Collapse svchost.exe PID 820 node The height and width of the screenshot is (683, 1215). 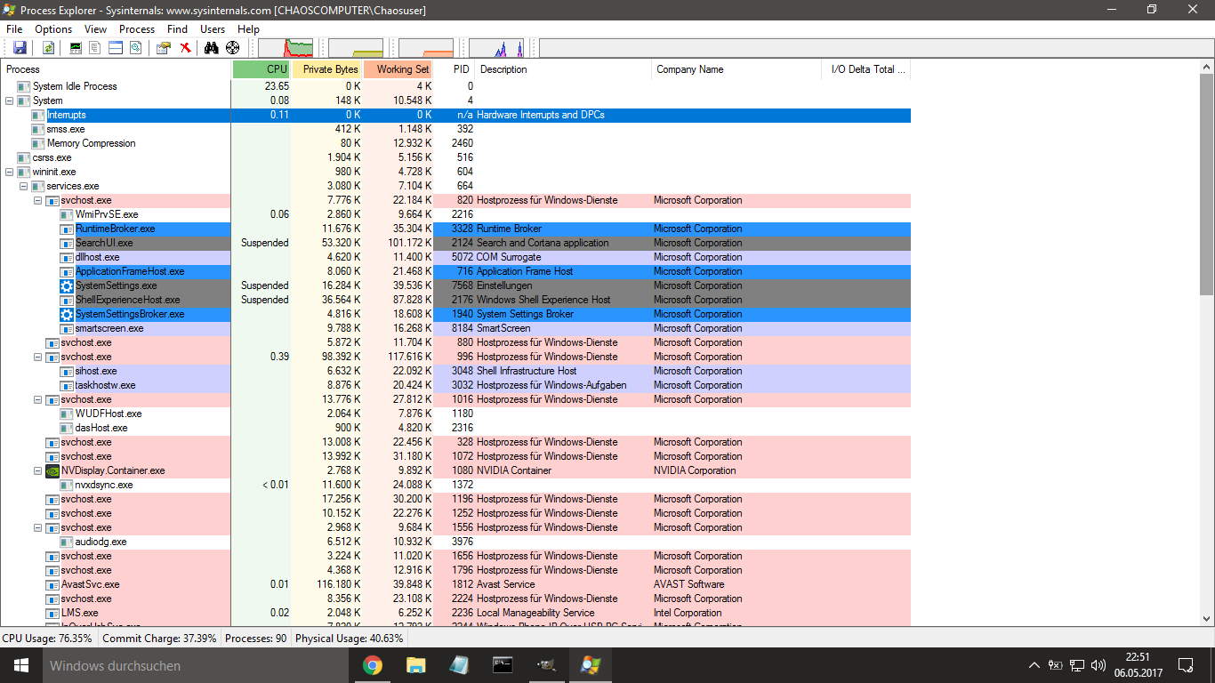[37, 200]
